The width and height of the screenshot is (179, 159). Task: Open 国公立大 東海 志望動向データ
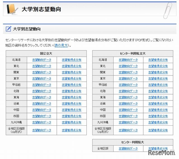[x=42, y=97]
